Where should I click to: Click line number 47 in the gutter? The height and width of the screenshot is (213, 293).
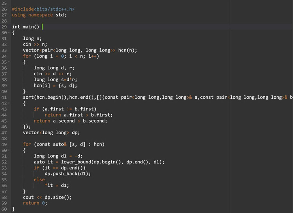click(4, 133)
